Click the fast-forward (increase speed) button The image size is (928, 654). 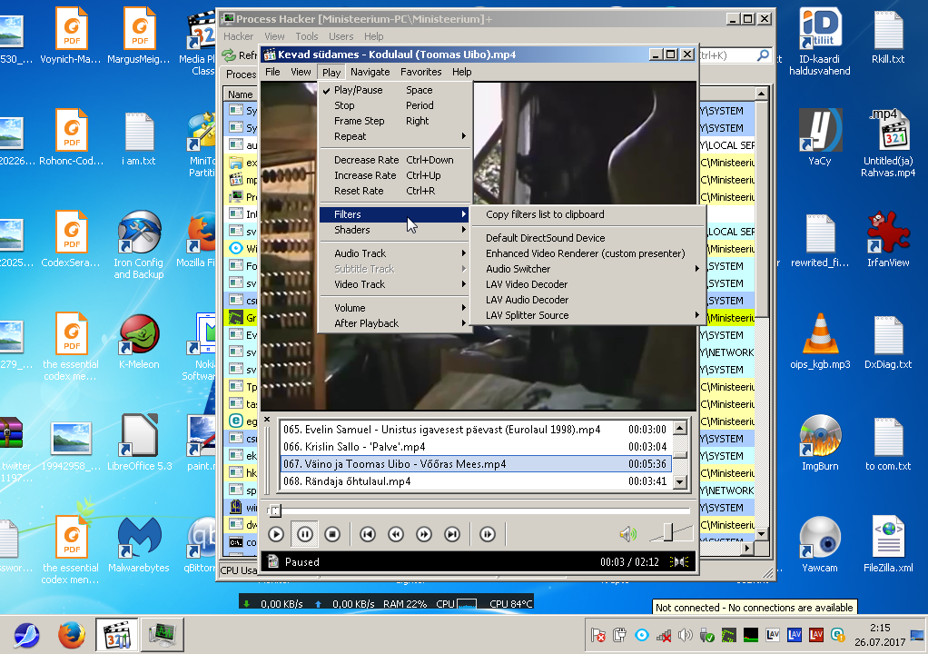424,535
